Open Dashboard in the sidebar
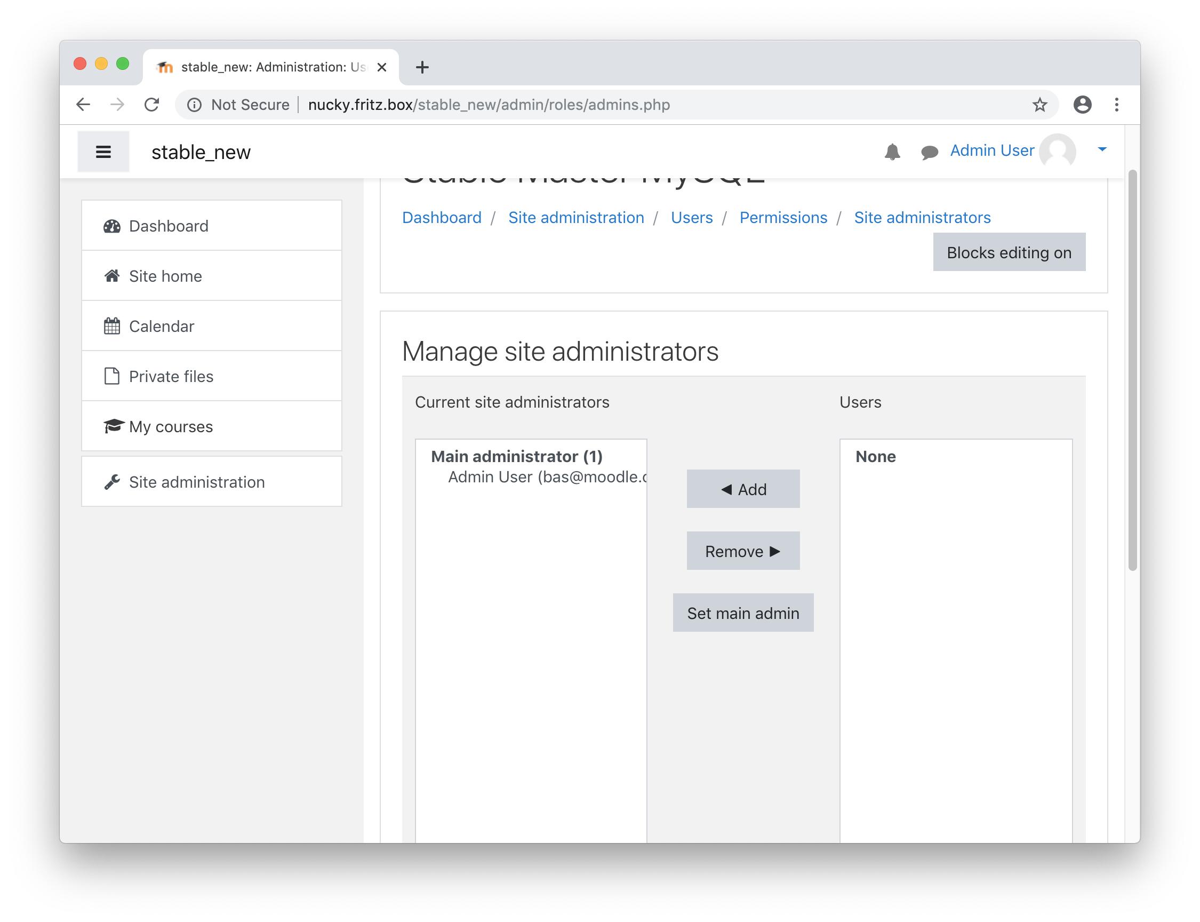The image size is (1200, 922). point(212,226)
